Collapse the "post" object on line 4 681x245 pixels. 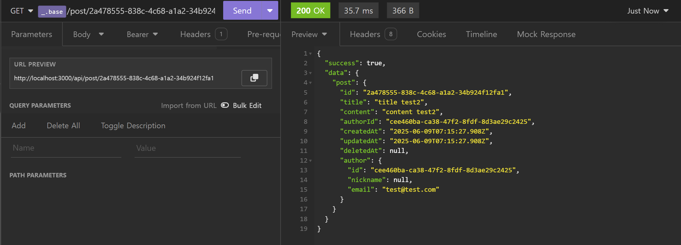click(x=310, y=83)
